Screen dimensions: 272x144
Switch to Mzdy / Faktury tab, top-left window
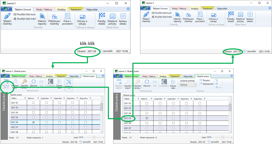click(44, 9)
